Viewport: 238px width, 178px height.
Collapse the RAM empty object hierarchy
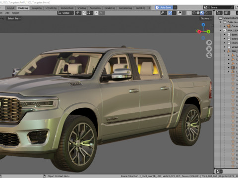pyautogui.click(x=225, y=51)
